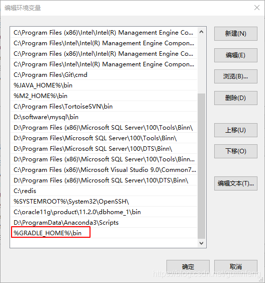Select C:\Program Files\Git\cmd entry
265x283 pixels.
point(104,75)
